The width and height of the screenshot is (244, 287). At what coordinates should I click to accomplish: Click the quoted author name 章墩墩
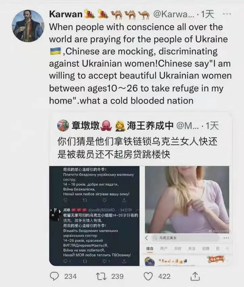85,126
